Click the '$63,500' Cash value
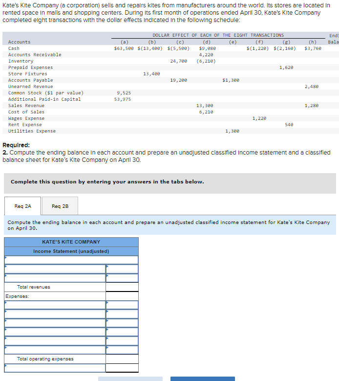The width and height of the screenshot is (339, 381). (124, 48)
